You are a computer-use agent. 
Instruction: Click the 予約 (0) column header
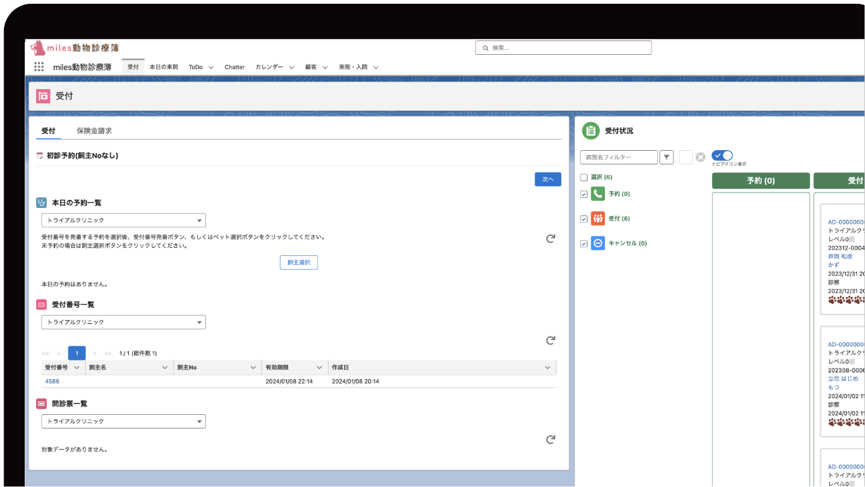point(760,181)
